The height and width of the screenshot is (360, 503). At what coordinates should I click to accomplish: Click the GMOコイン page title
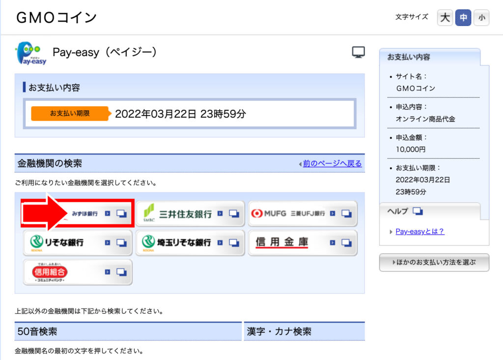click(x=56, y=18)
